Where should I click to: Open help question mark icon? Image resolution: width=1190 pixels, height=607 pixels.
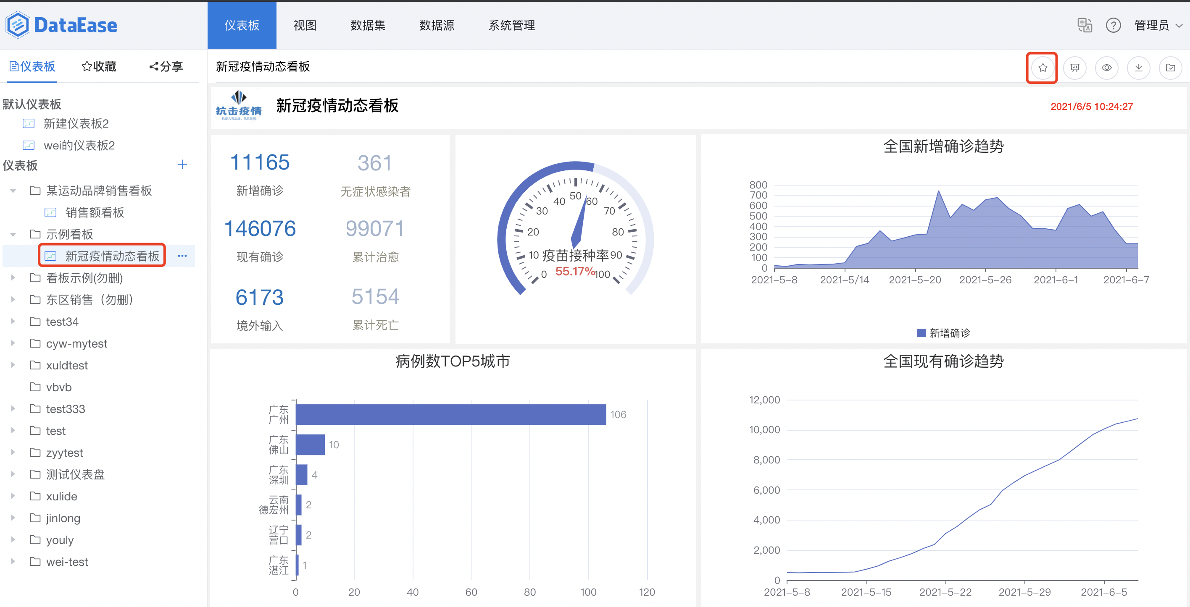pyautogui.click(x=1113, y=25)
